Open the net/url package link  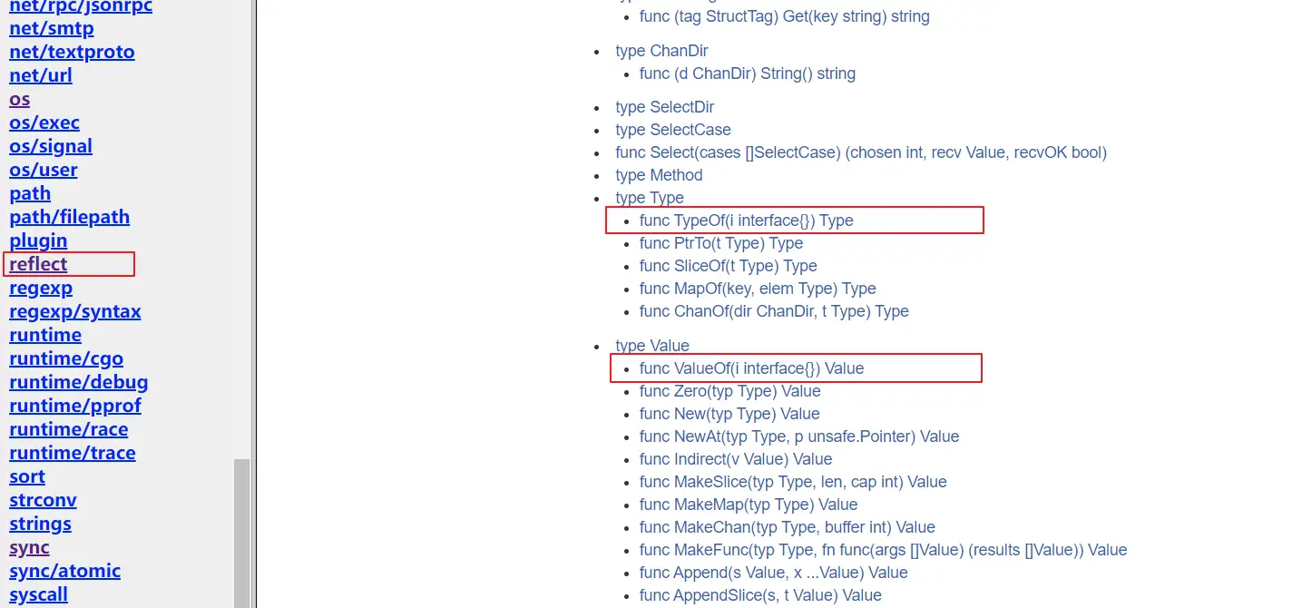(x=41, y=75)
